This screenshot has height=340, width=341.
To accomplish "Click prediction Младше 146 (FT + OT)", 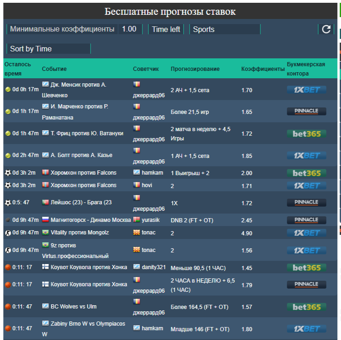I will coord(200,329).
